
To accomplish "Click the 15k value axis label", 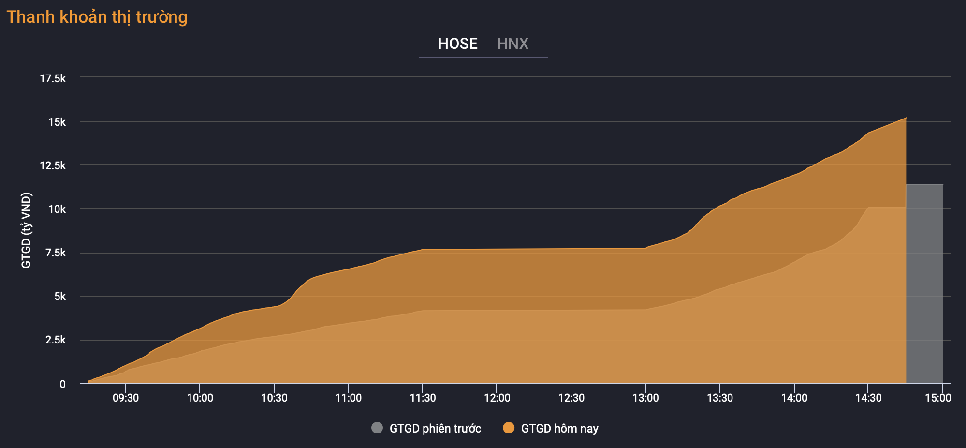I will pyautogui.click(x=57, y=122).
